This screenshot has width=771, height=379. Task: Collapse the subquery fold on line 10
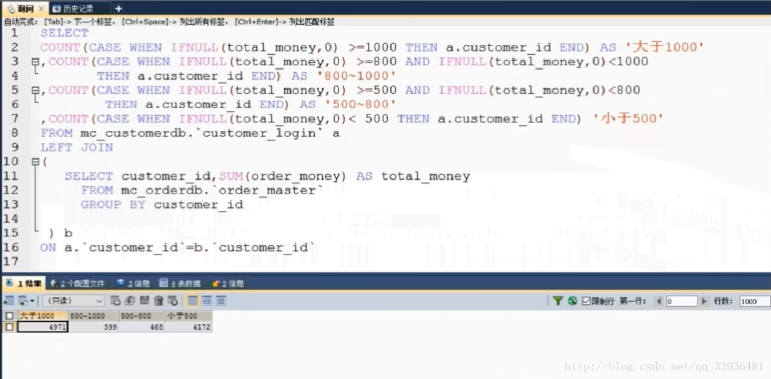pos(35,162)
